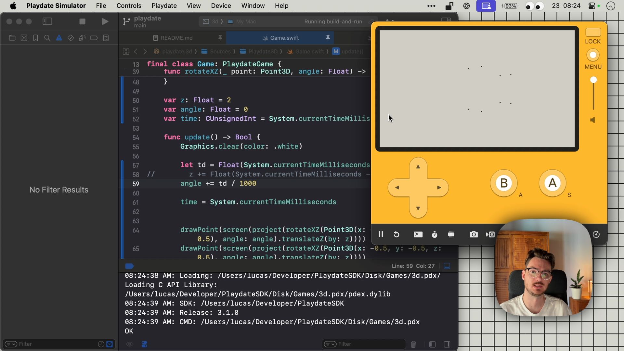Screen dimensions: 624x351
Task: Open the issue navigator warning icon
Action: coord(59,38)
